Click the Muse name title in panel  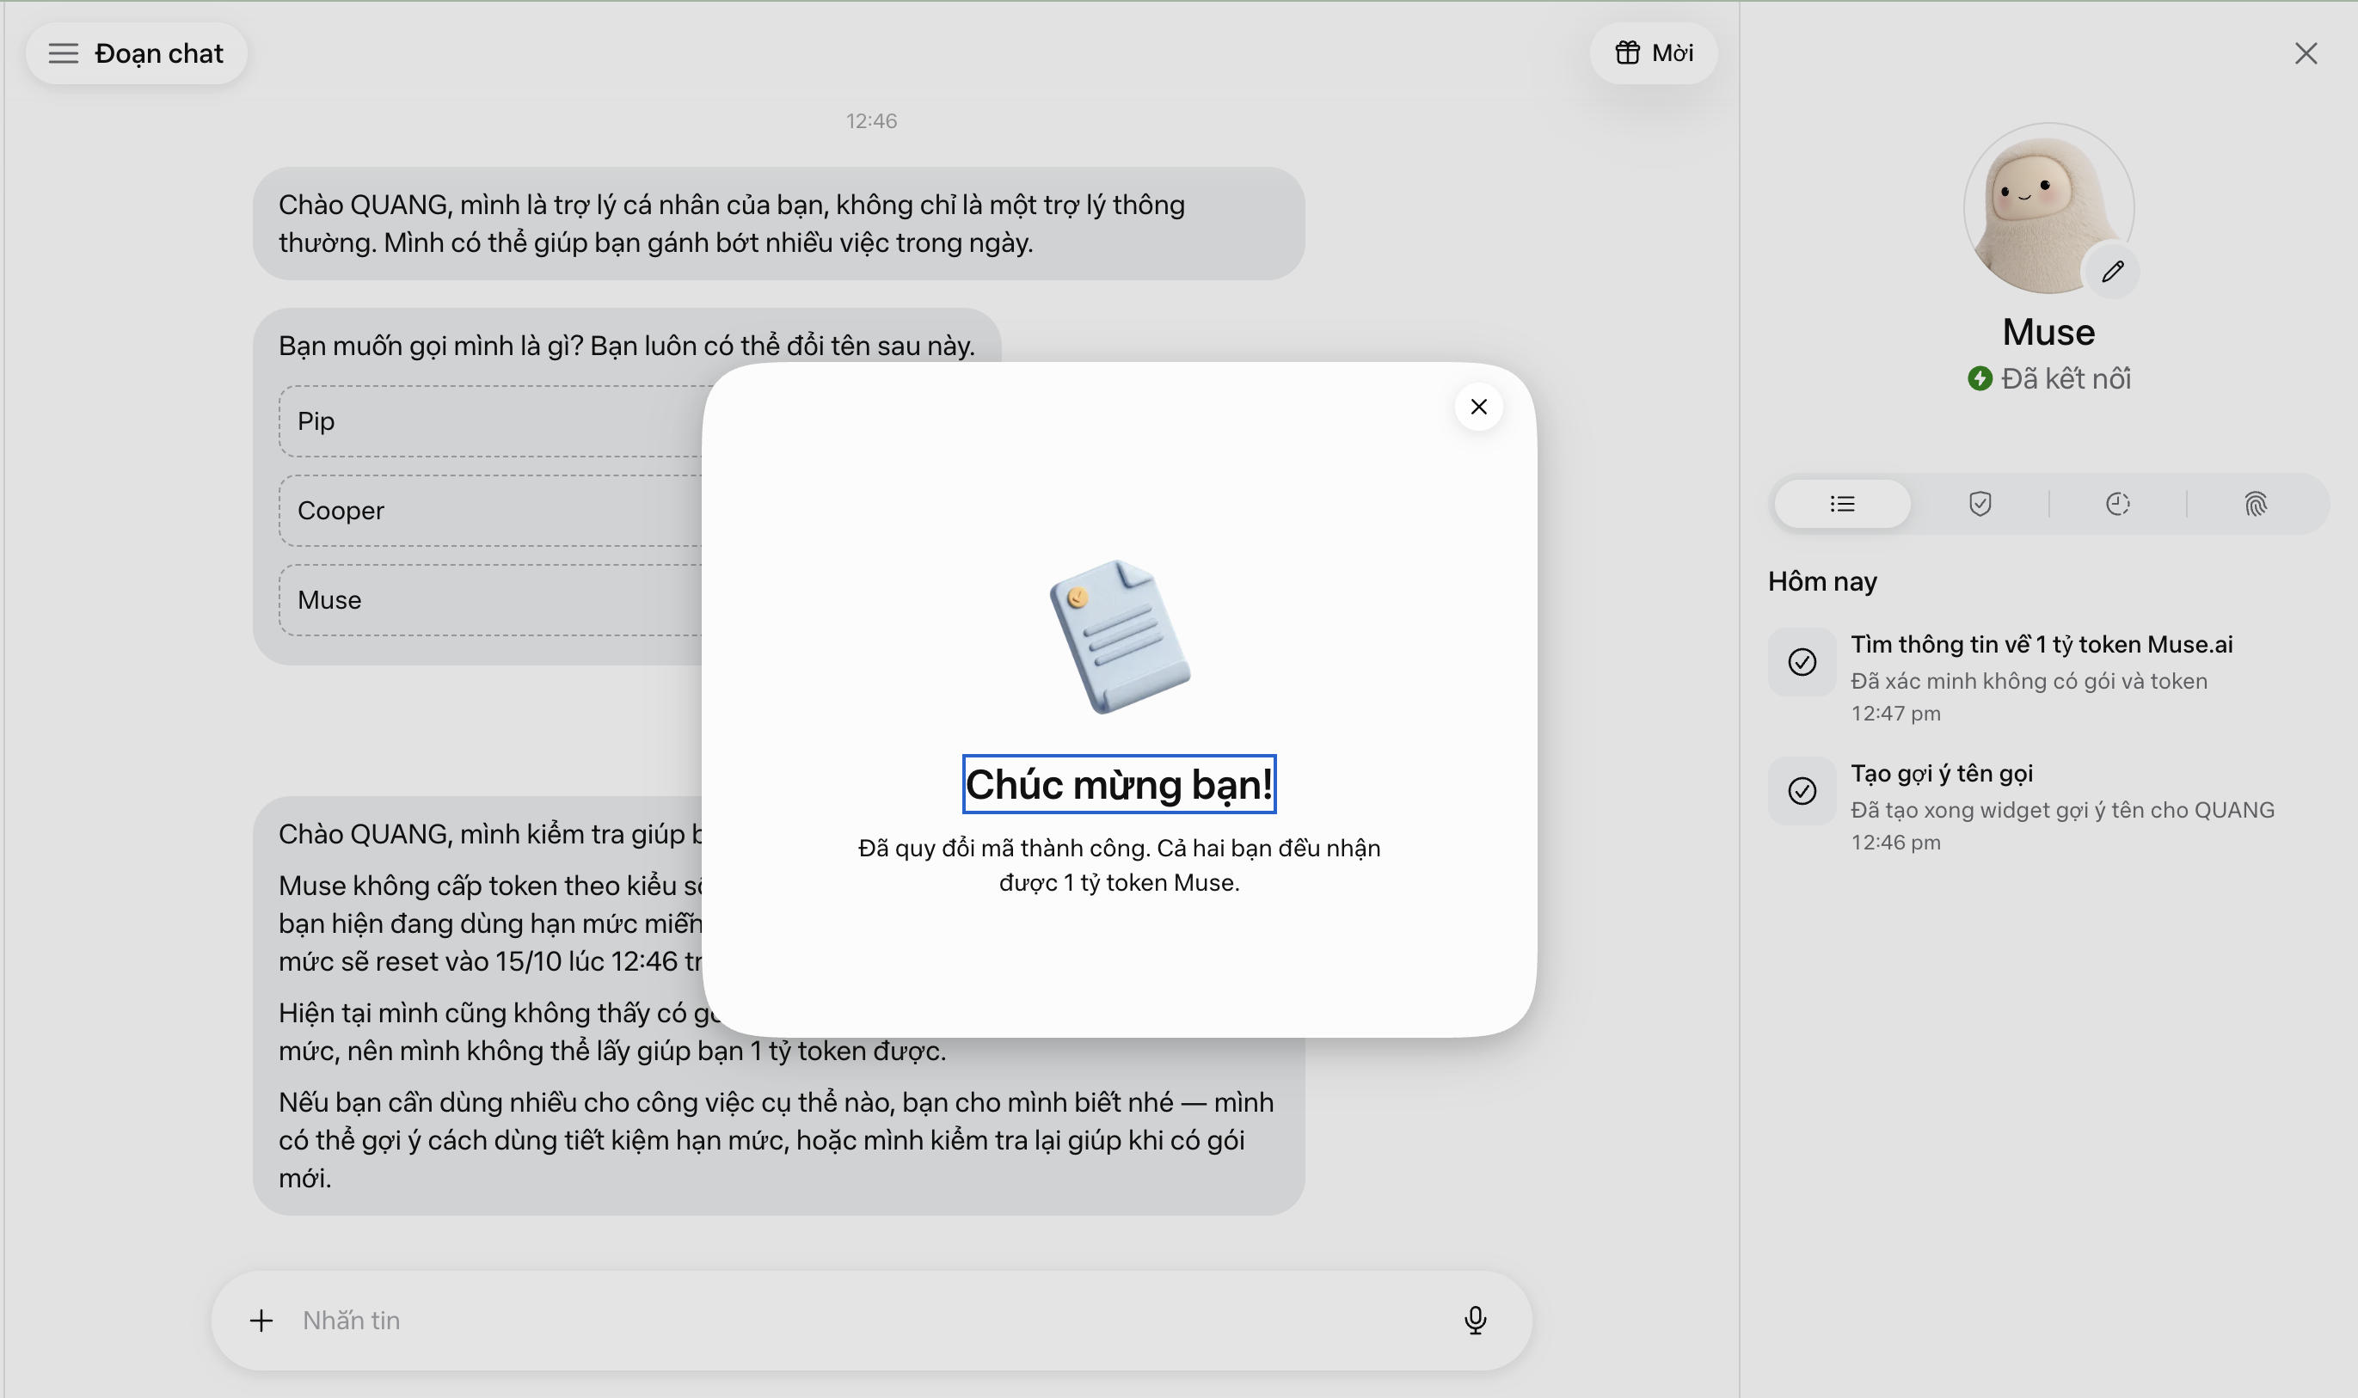click(2048, 332)
